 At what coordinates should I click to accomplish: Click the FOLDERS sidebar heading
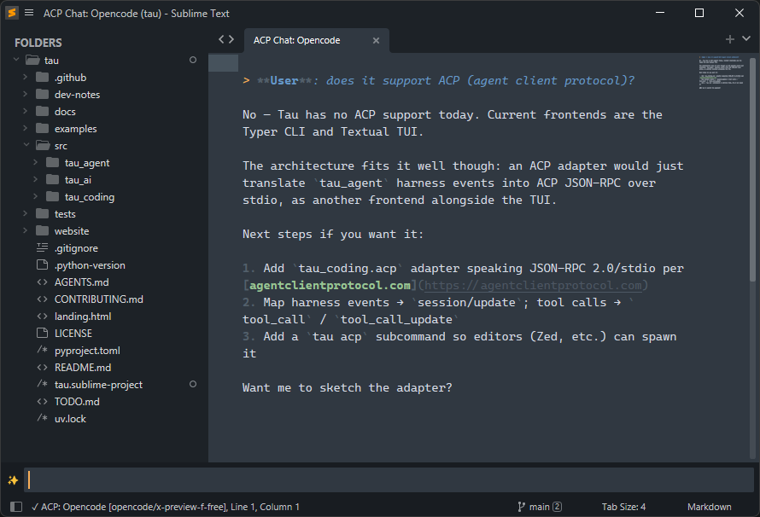point(38,43)
